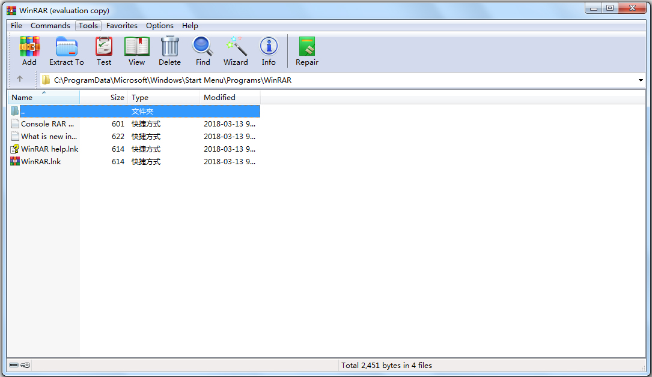Click the WinRAR title bar logo
This screenshot has width=652, height=377.
coord(11,10)
